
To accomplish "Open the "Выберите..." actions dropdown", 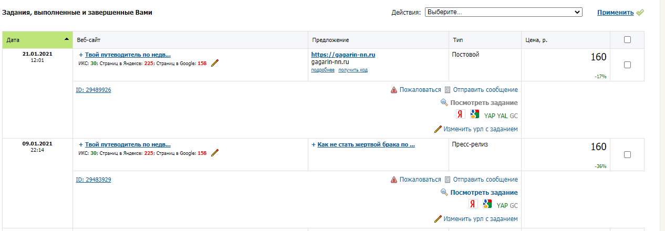I will [503, 12].
